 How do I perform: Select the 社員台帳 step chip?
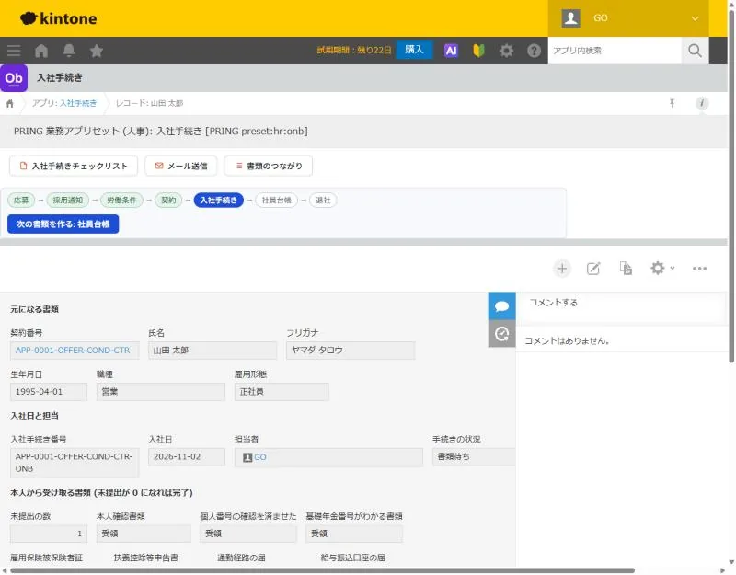[277, 201]
